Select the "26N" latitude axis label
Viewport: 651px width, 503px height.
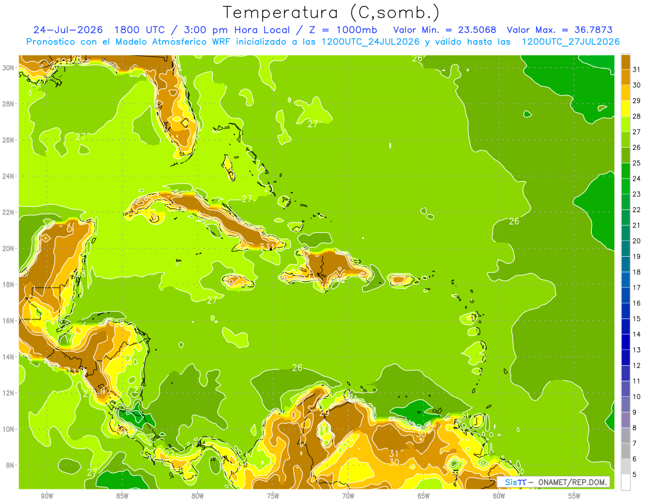pyautogui.click(x=9, y=139)
